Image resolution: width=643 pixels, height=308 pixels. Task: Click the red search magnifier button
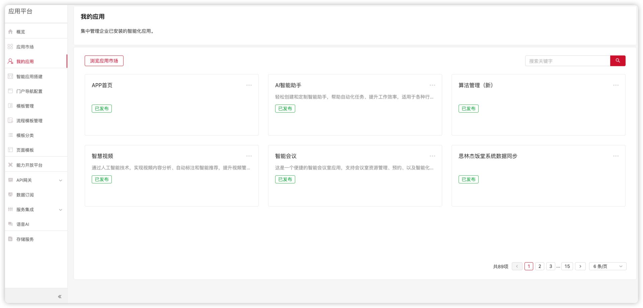pyautogui.click(x=618, y=61)
